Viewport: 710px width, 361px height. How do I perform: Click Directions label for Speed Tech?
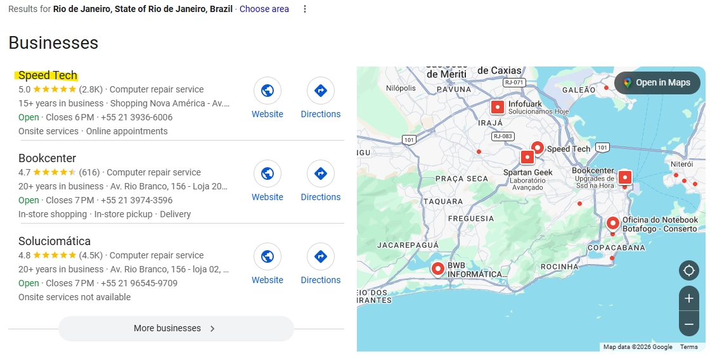[321, 114]
